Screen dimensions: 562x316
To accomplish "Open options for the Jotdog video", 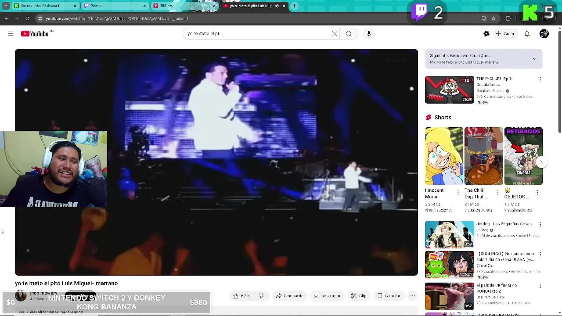I will click(540, 224).
